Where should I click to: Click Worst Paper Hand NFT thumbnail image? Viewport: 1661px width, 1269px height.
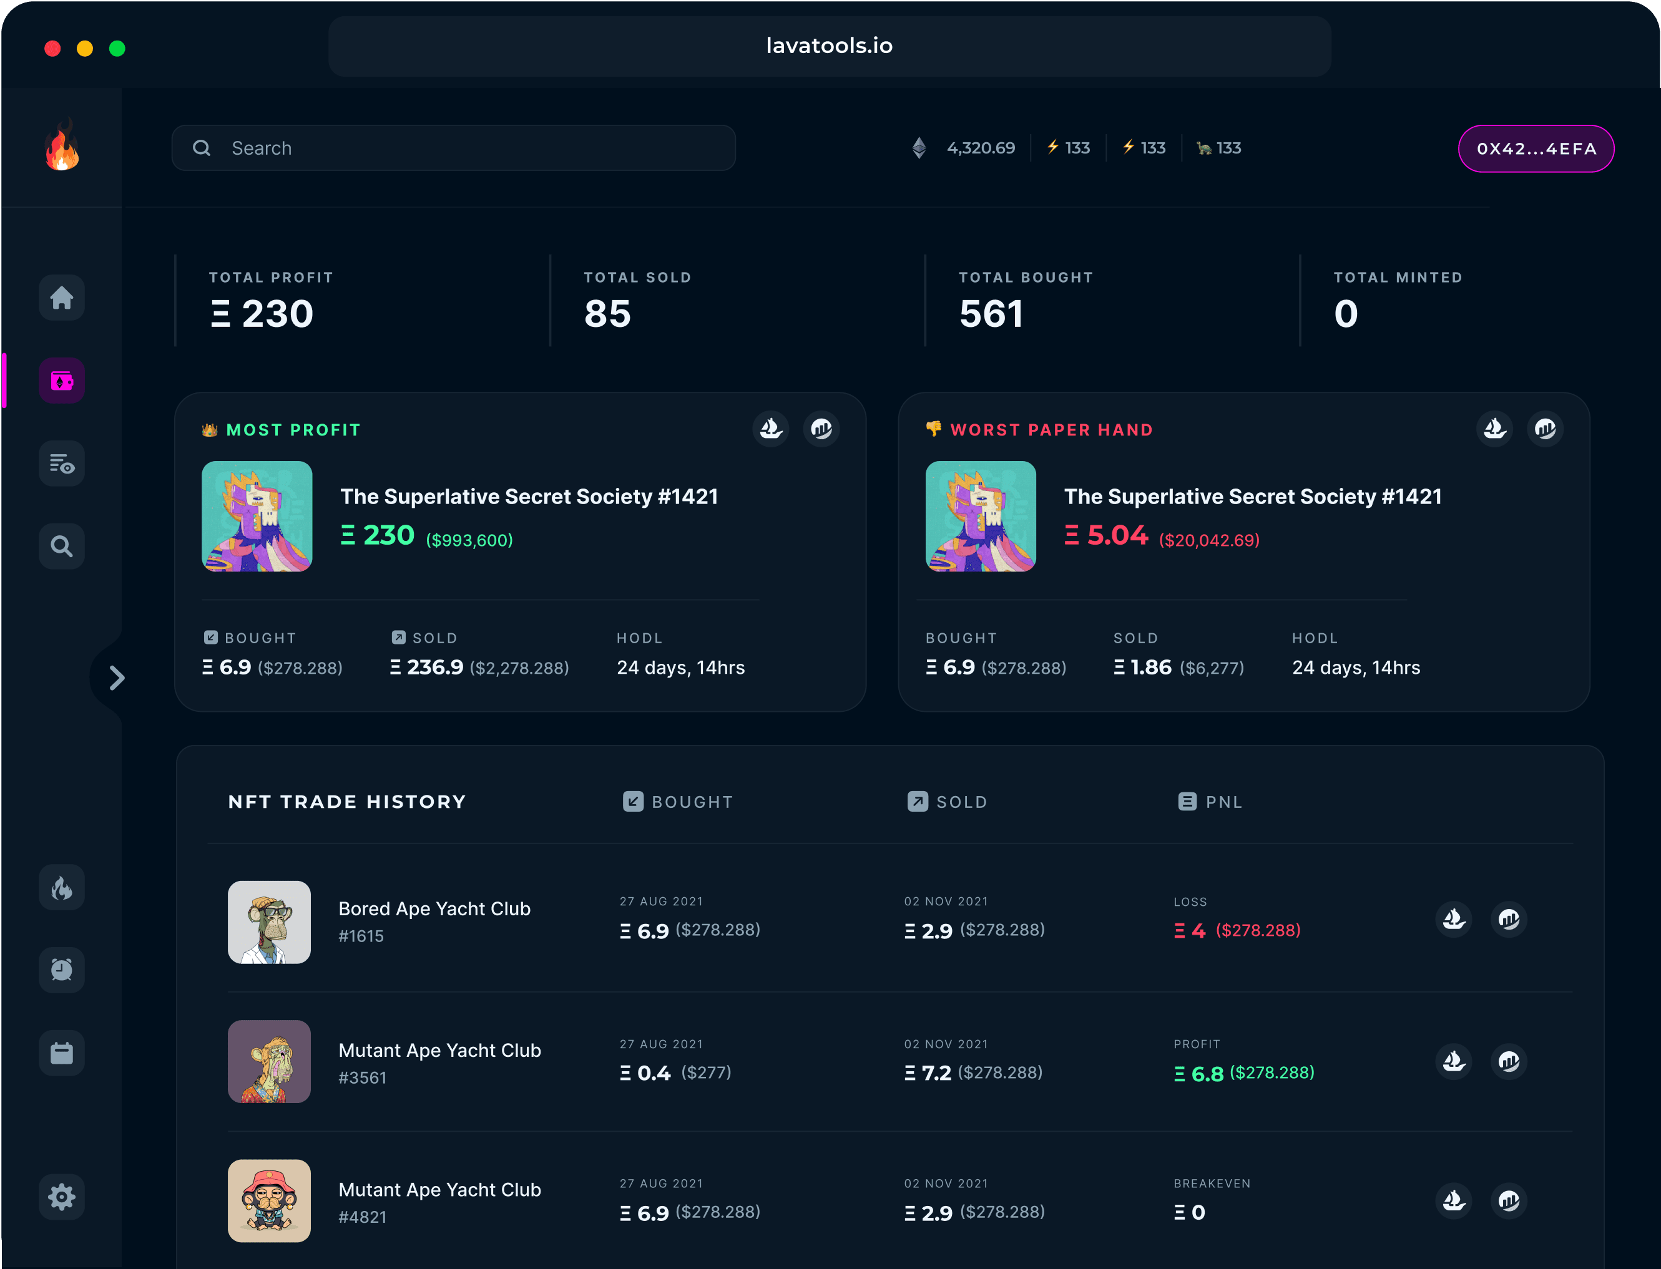[x=981, y=517]
